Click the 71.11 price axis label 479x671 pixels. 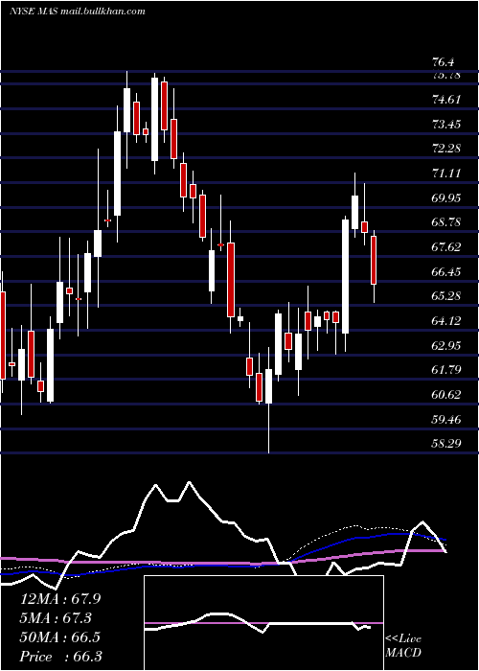446,174
